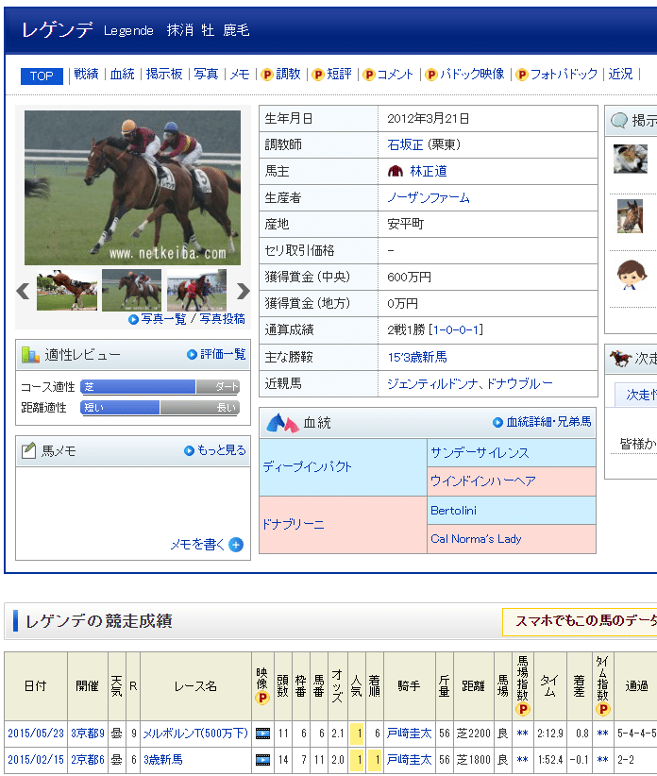Open the 血統 tab
This screenshot has width=657, height=776.
coord(123,75)
